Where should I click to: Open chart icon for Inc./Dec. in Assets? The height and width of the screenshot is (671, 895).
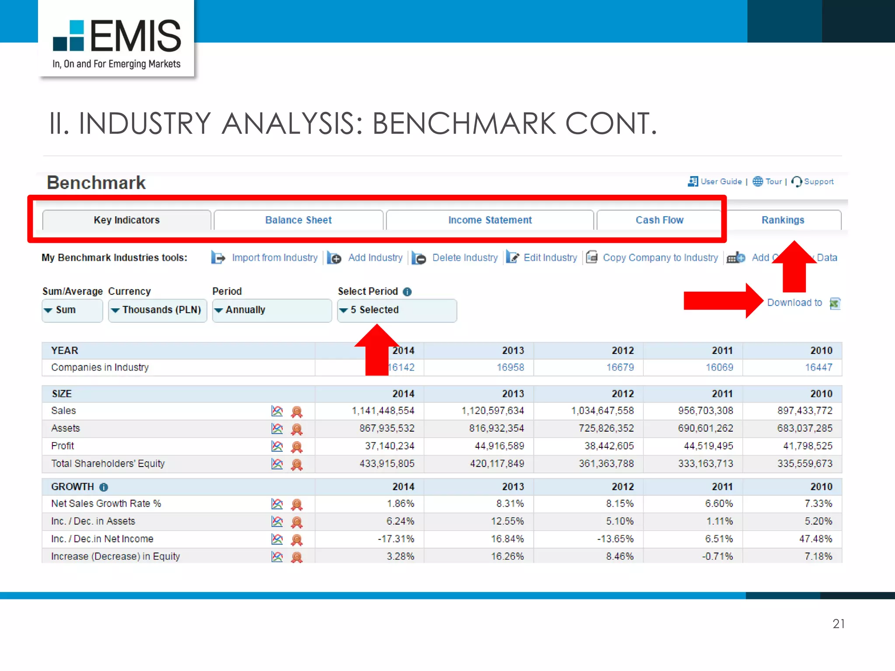tap(277, 521)
